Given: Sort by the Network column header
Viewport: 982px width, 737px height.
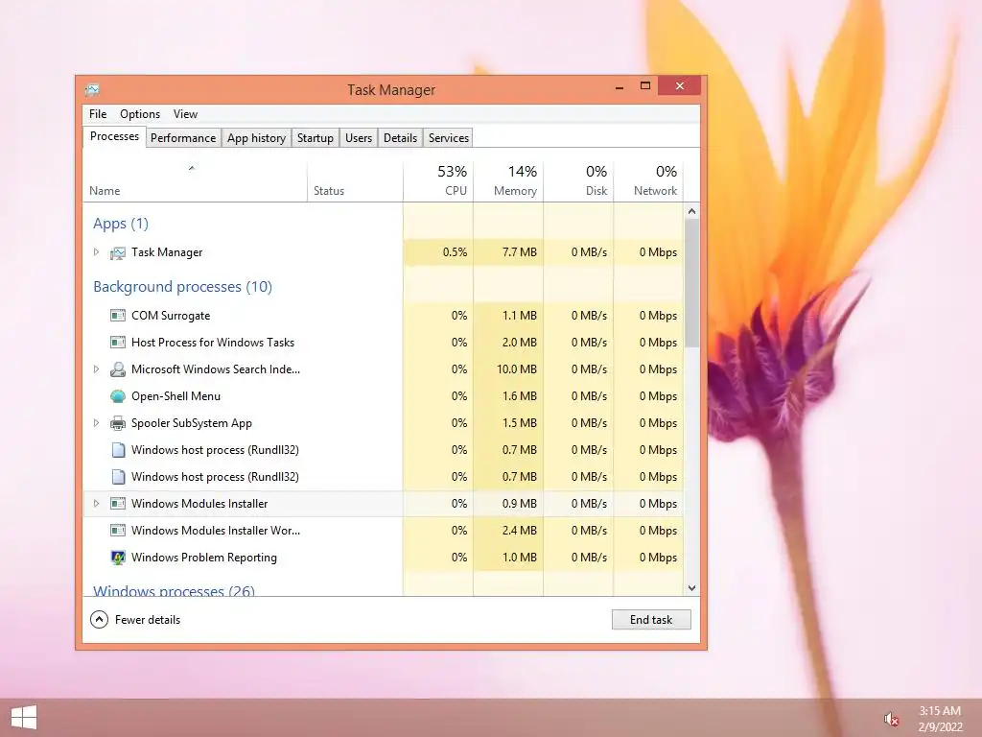Looking at the screenshot, I should (x=648, y=181).
